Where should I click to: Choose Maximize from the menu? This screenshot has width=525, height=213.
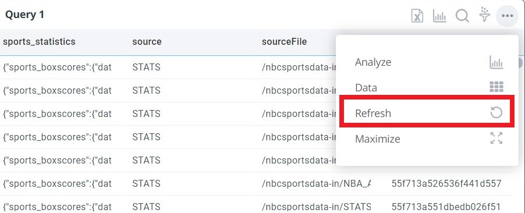[378, 139]
